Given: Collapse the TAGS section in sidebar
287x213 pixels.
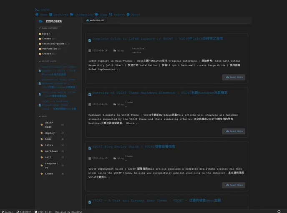Looking at the screenshot, I should 43,116.
